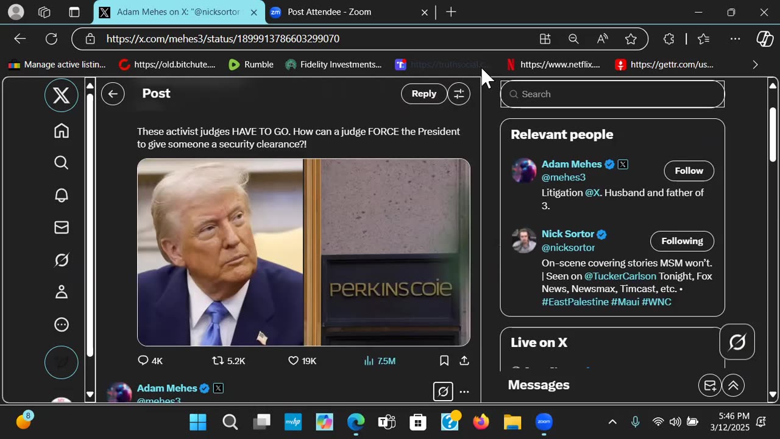Open the vertical tabs icon
The width and height of the screenshot is (780, 439).
click(74, 12)
